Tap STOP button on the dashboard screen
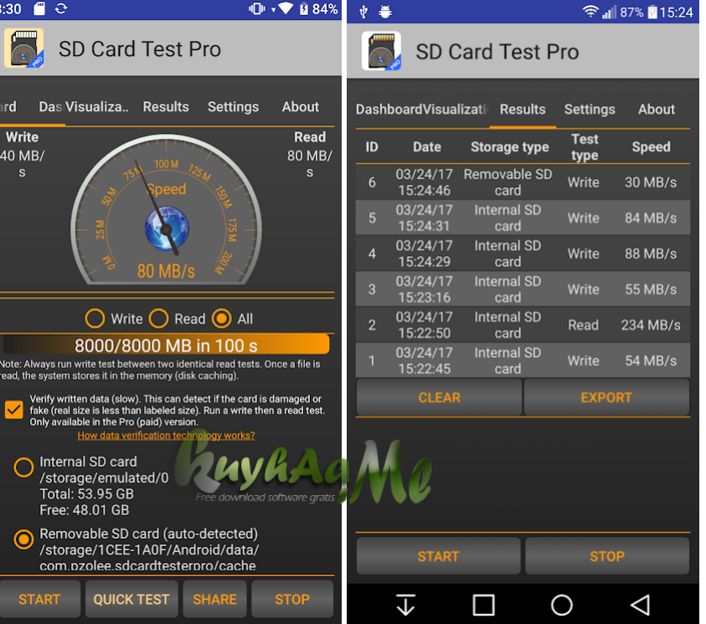706x624 pixels. tap(292, 599)
